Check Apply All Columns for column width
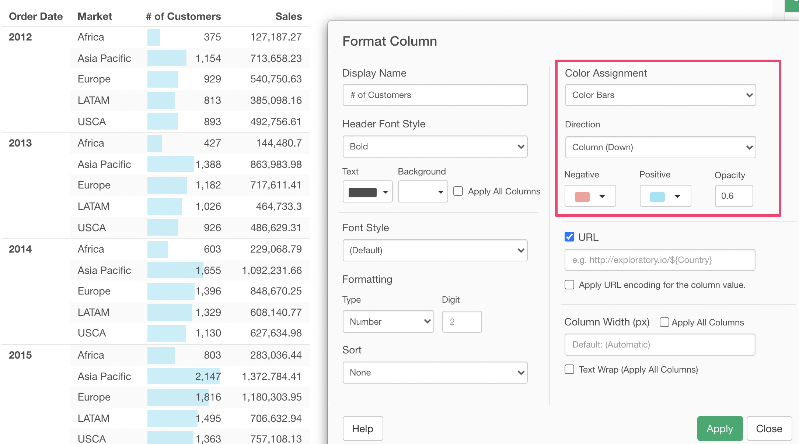This screenshot has width=799, height=444. [x=664, y=322]
